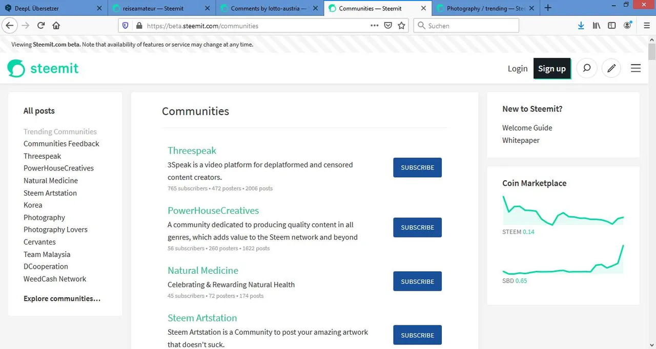
Task: Open the Steemit hamburger menu
Action: (635, 68)
